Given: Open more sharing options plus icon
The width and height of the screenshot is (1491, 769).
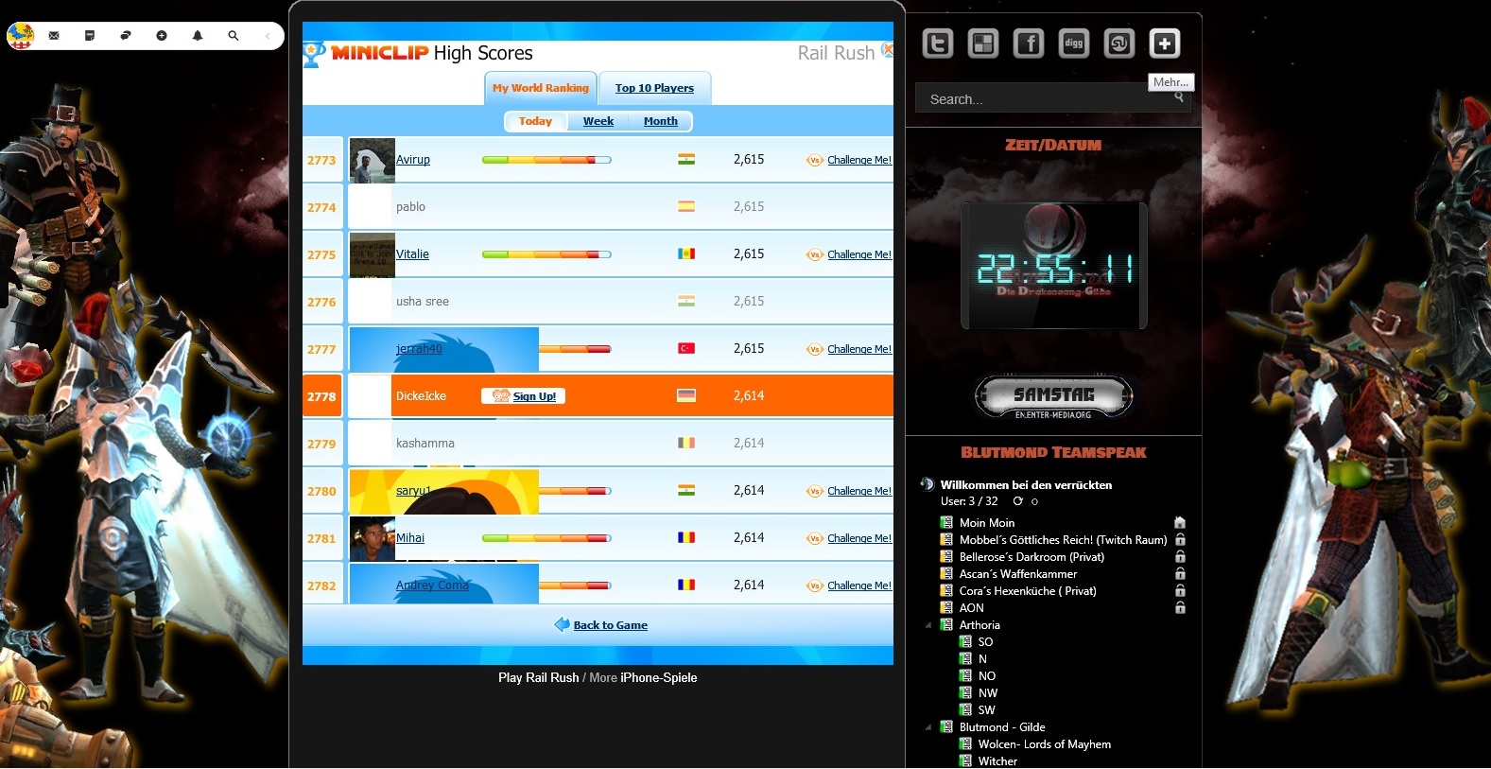Looking at the screenshot, I should [1165, 44].
